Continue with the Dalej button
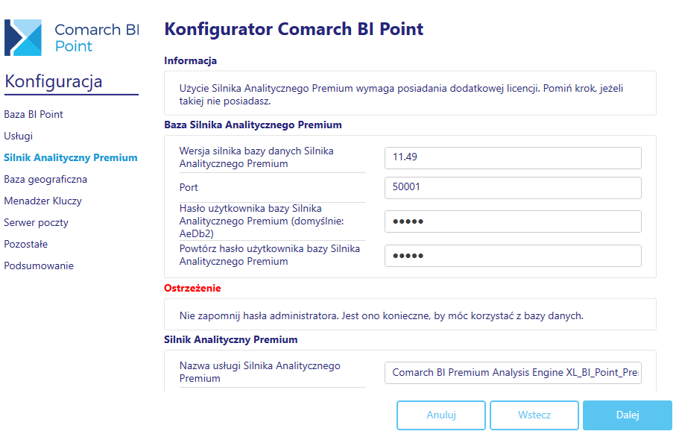Screen dimensions: 676x437 point(628,415)
